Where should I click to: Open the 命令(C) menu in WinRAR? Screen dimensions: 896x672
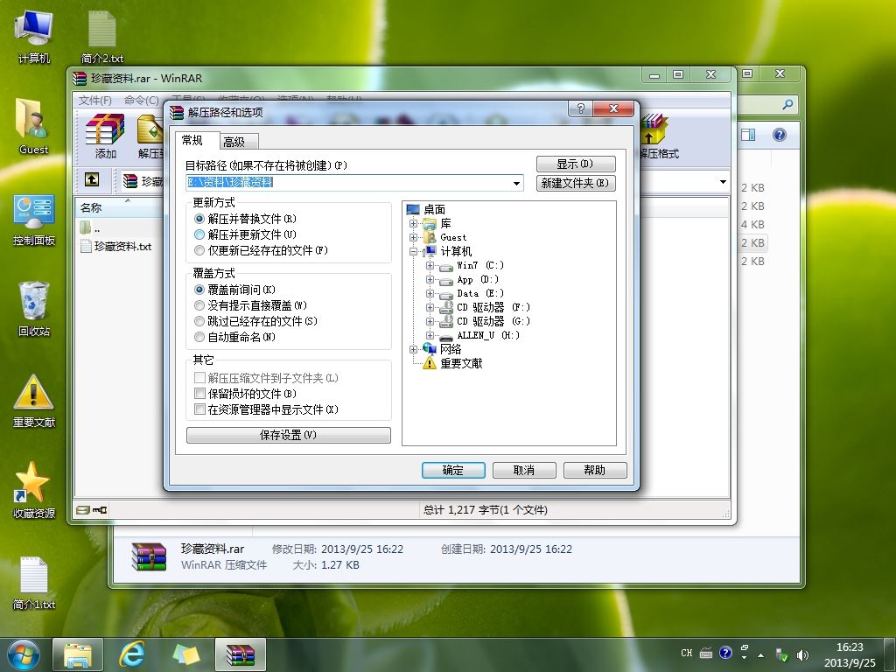point(141,100)
